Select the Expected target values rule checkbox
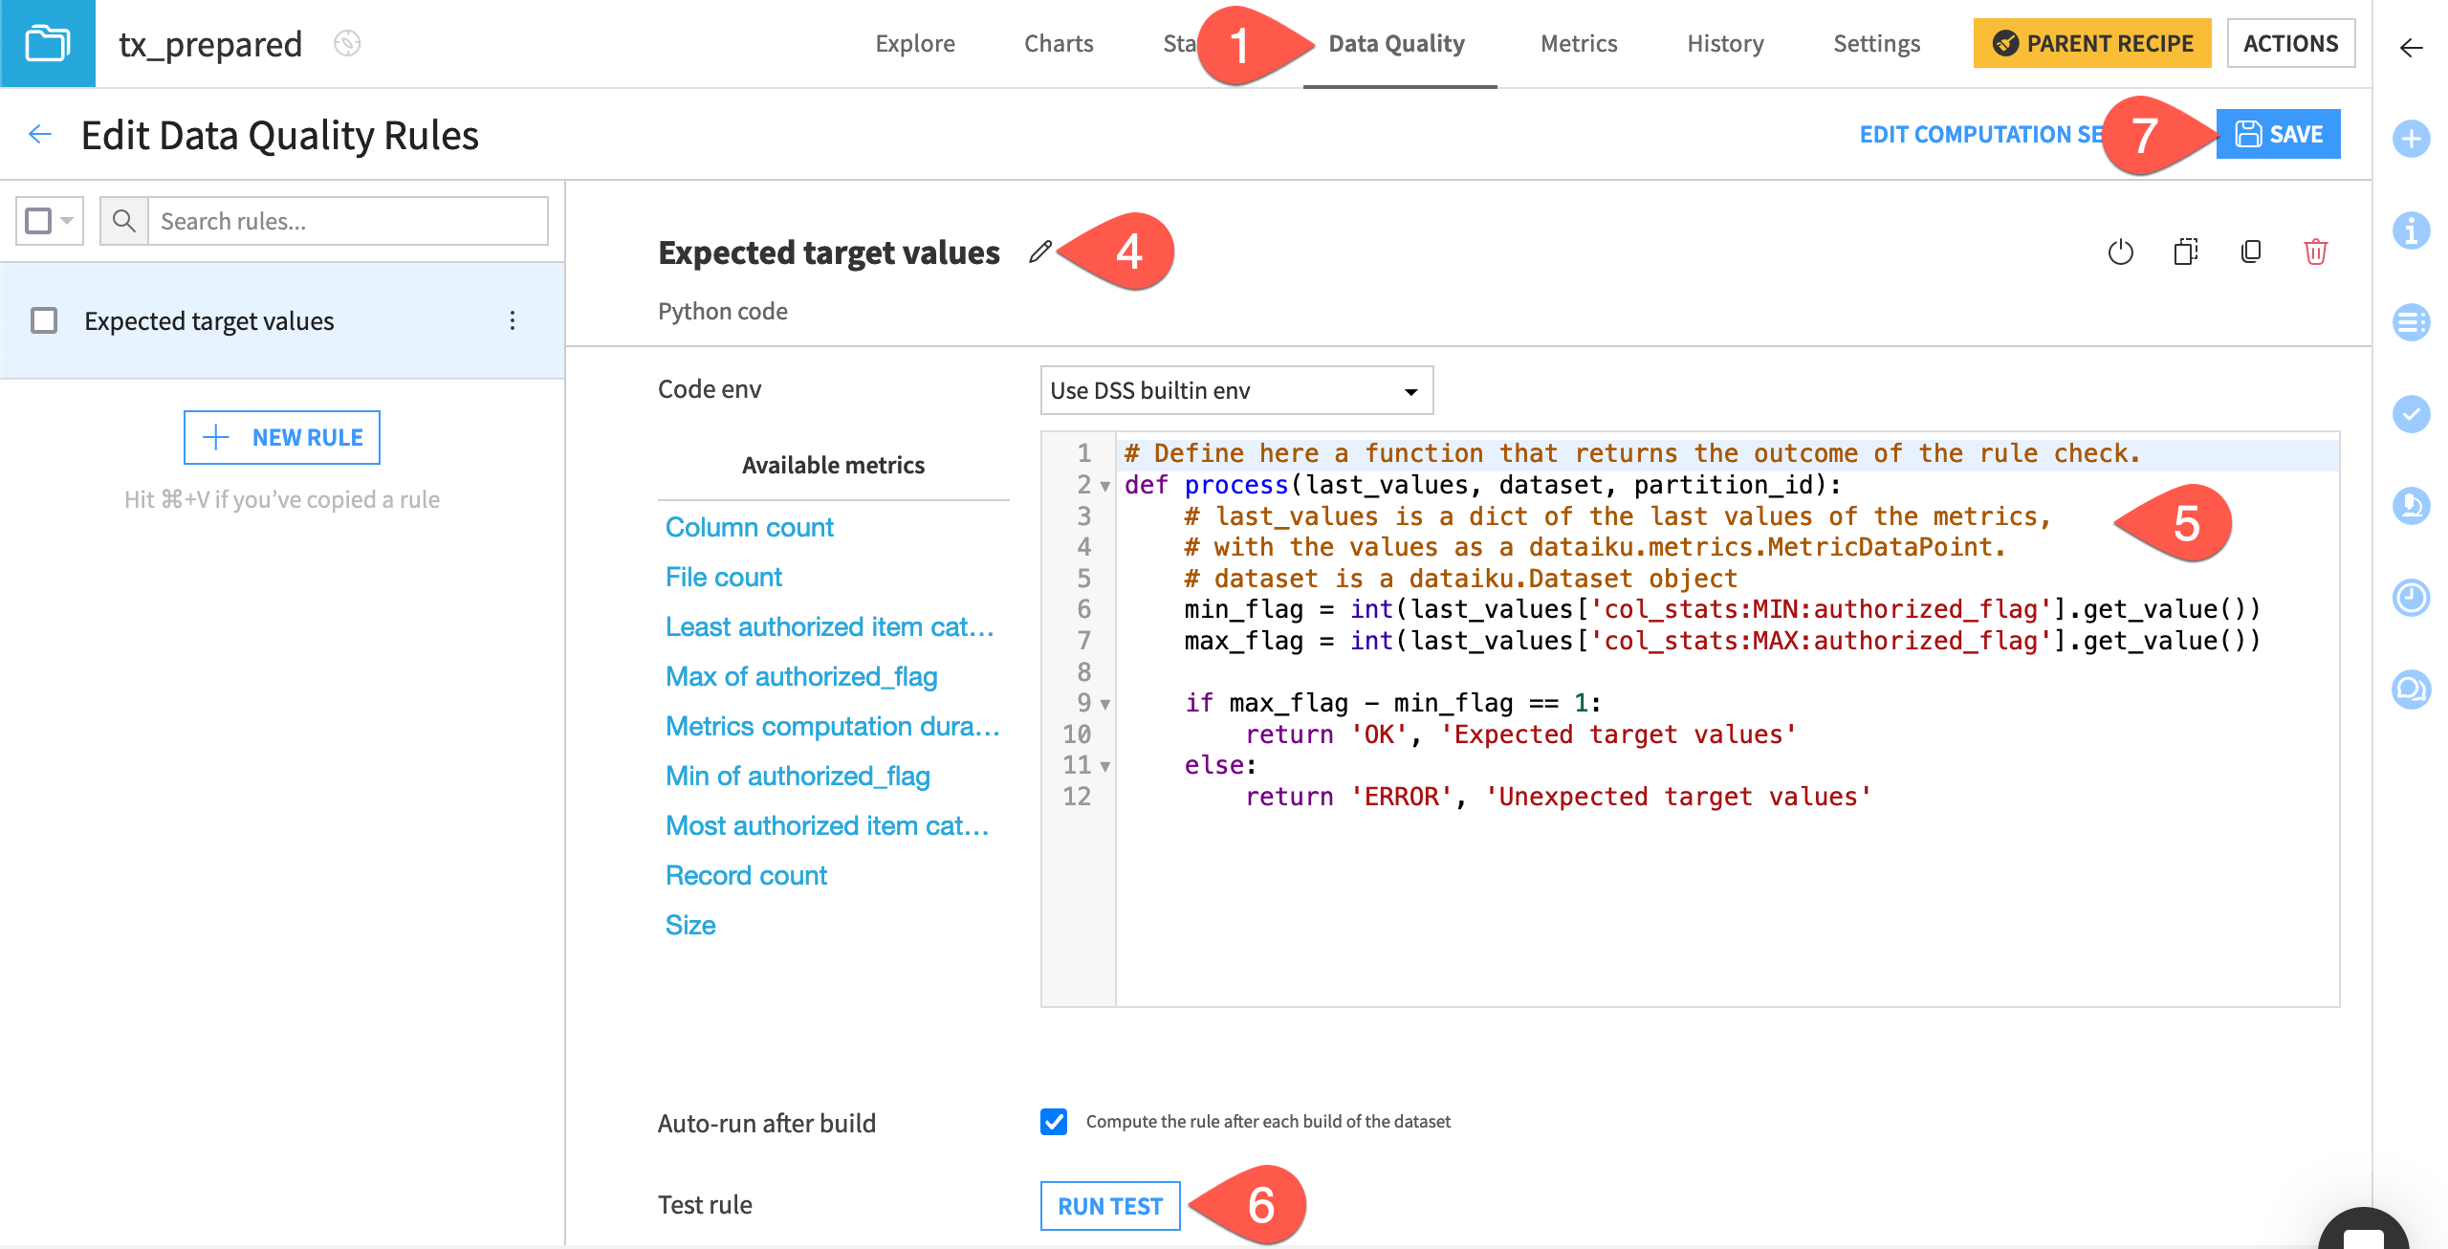2448x1249 pixels. (44, 321)
